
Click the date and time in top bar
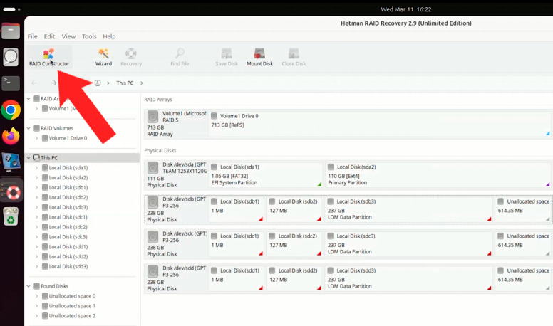point(406,9)
